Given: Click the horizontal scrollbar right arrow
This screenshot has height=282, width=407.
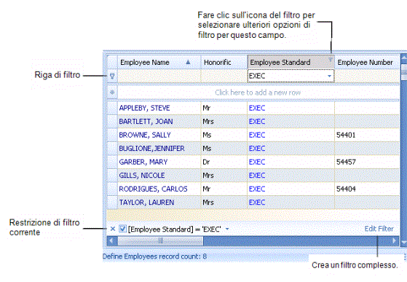Looking at the screenshot, I should point(395,240).
